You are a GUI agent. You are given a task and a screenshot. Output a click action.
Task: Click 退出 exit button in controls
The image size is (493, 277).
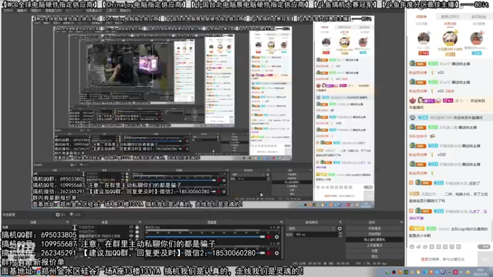(374, 256)
